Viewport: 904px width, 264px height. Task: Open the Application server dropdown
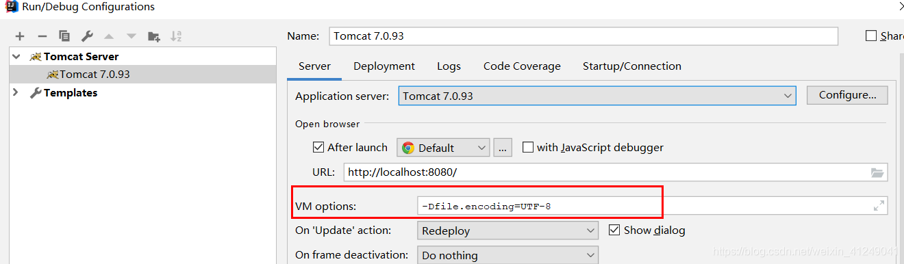tap(597, 96)
